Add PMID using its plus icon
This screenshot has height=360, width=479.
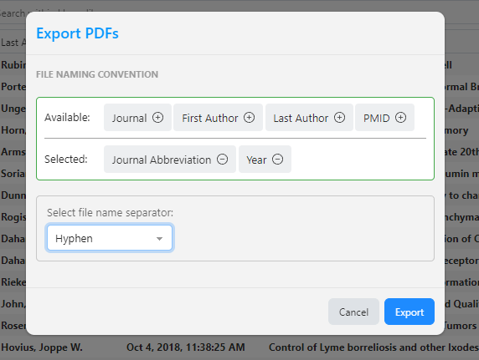click(x=400, y=118)
